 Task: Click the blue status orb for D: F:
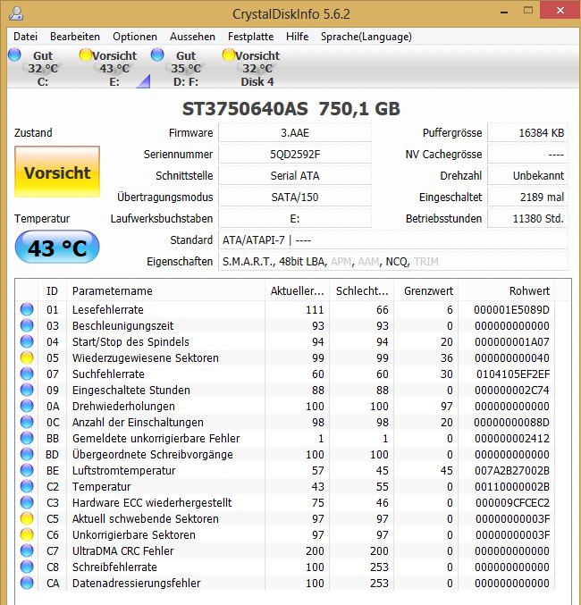[157, 55]
